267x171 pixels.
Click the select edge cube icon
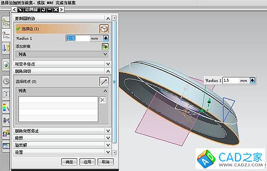(x=103, y=29)
